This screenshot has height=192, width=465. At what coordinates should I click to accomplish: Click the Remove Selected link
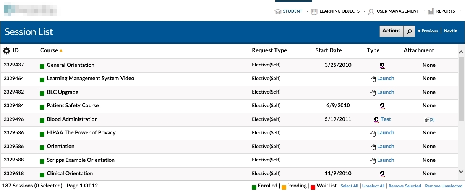coord(405,186)
